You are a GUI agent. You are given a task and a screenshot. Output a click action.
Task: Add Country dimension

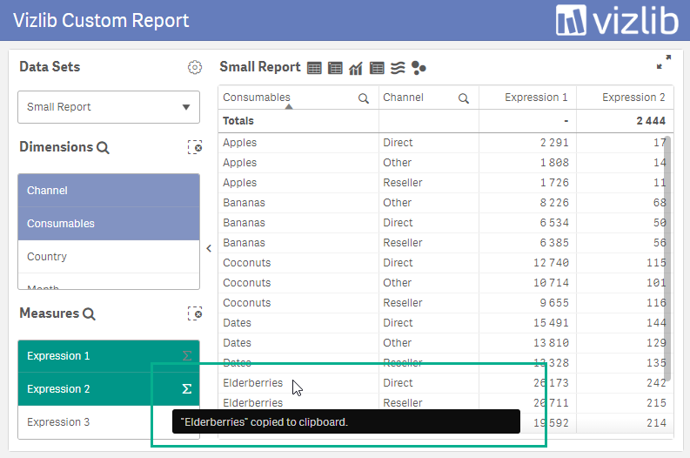109,257
